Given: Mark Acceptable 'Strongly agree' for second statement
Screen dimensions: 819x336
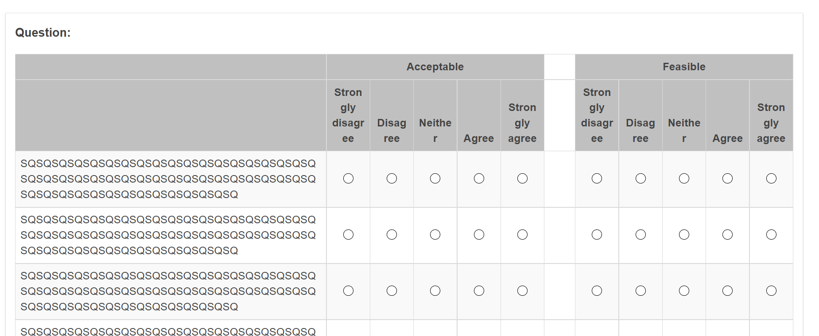Looking at the screenshot, I should (522, 235).
